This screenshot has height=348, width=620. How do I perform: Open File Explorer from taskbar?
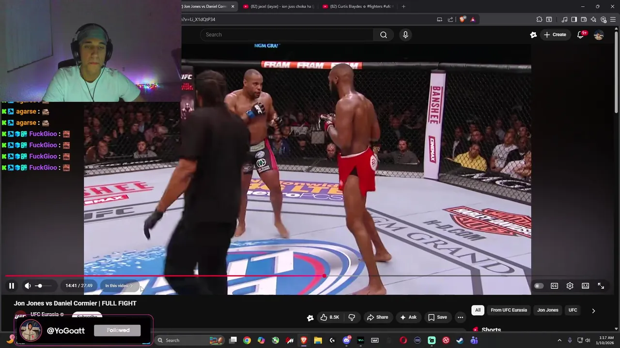click(x=318, y=340)
